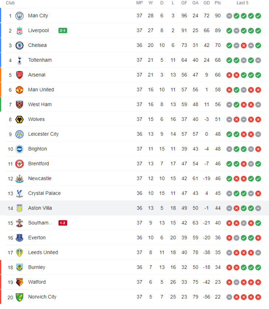269x309 pixels.
Task: Click the Last 5 column header
Action: (x=242, y=3)
